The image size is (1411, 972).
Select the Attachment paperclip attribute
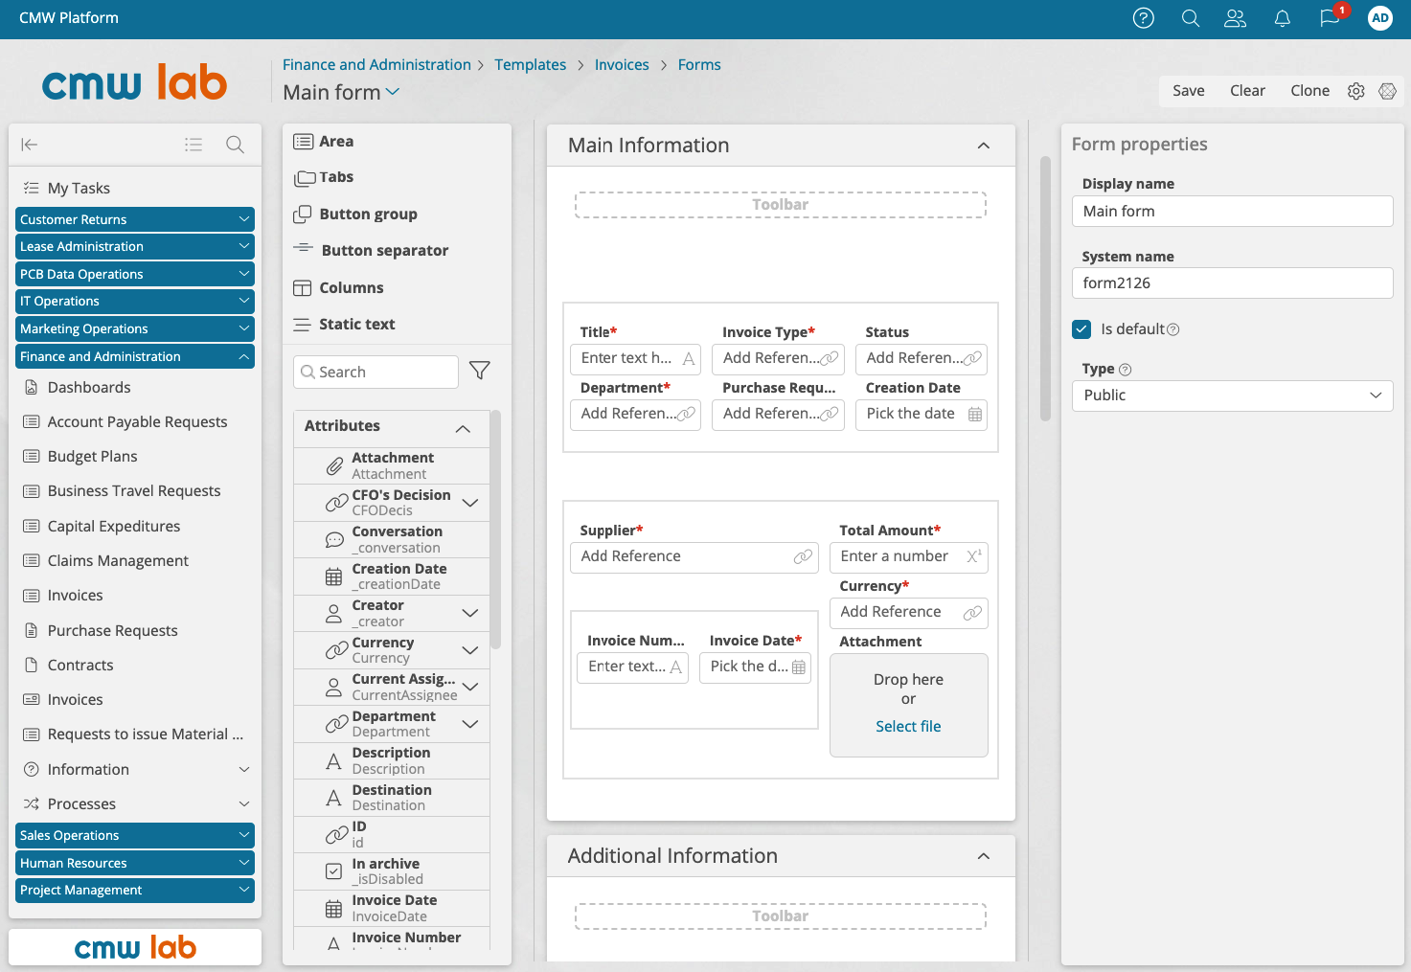pos(334,466)
